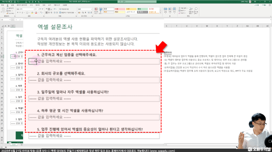Open the Name Box dropdown showing C9
The height and width of the screenshot is (152, 272).
tap(10, 20)
